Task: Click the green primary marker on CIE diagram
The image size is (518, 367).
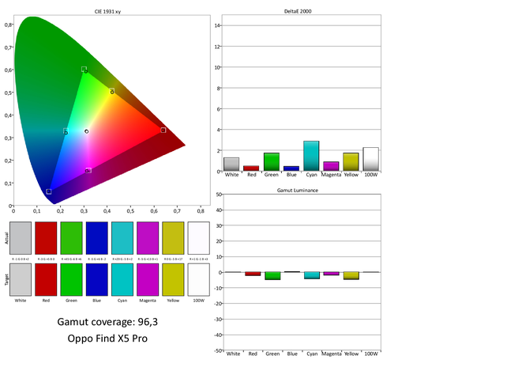Action: 84,69
